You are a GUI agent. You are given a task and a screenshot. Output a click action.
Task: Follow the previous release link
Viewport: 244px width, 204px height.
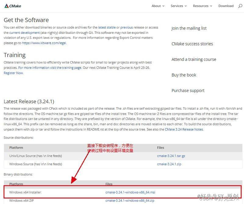[127, 27]
